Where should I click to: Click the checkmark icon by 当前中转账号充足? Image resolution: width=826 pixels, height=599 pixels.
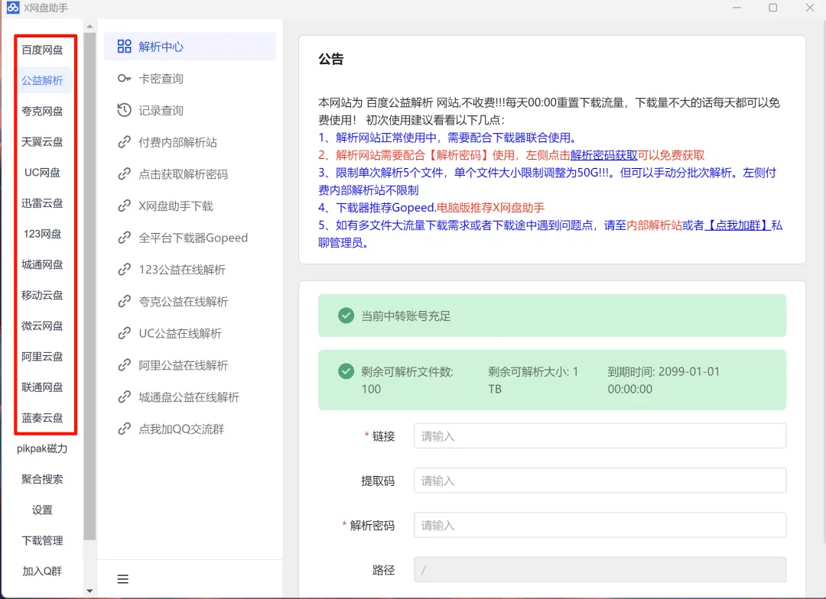[x=346, y=316]
